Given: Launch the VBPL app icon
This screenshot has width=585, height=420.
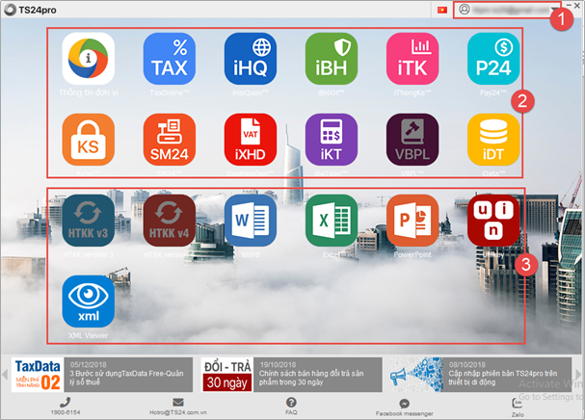Looking at the screenshot, I should coord(412,140).
